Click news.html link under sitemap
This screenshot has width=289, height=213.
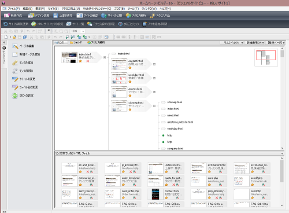[173, 115]
